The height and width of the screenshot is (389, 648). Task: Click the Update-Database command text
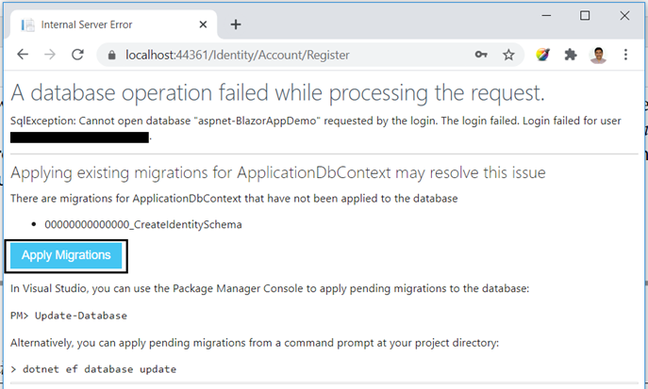tap(80, 316)
